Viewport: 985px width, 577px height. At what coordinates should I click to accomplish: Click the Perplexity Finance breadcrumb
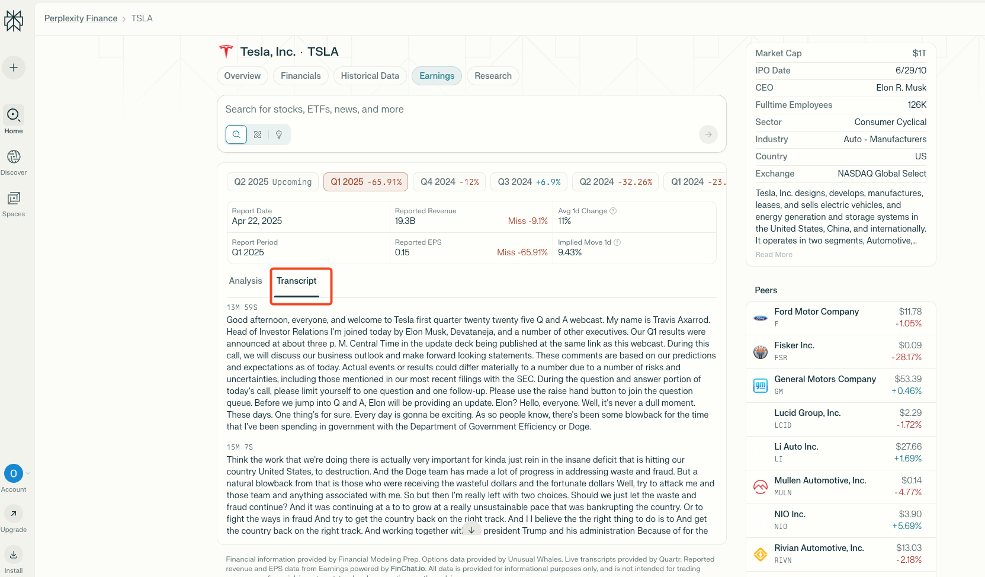pos(81,18)
